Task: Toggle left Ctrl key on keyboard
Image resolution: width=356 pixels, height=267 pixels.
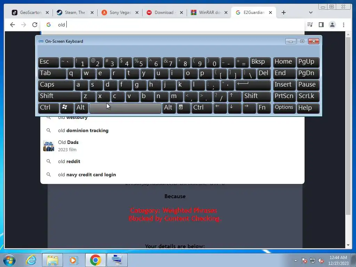Action: tap(49, 108)
